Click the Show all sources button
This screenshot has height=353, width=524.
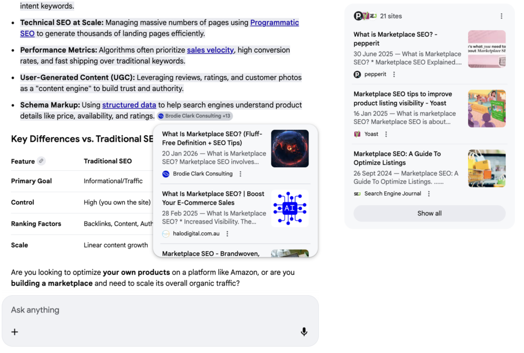click(x=429, y=213)
